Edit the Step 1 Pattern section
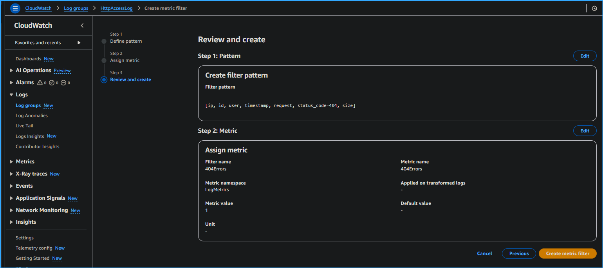The image size is (603, 268). pyautogui.click(x=585, y=56)
